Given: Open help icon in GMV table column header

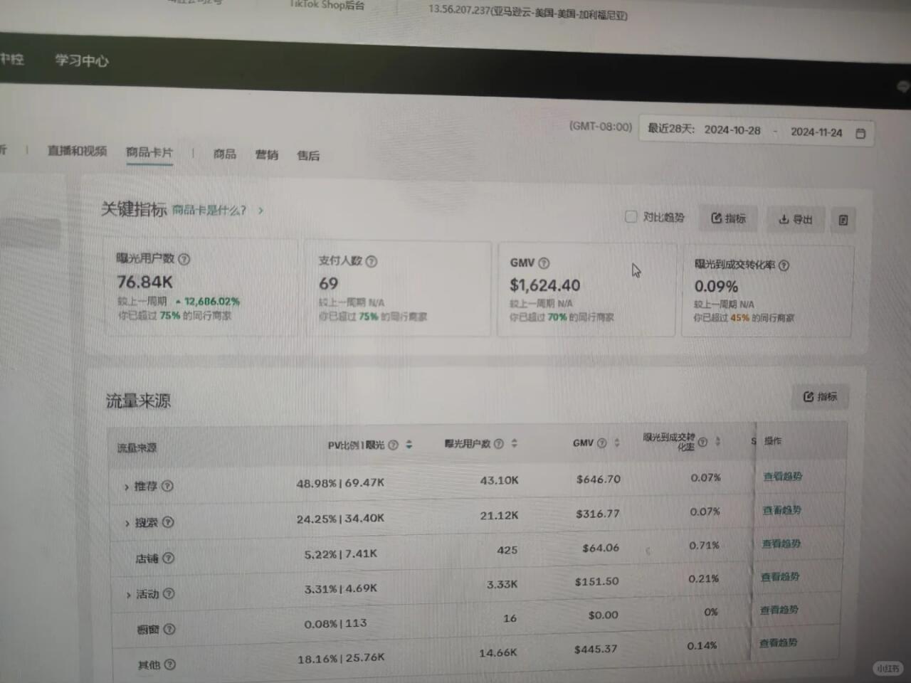Looking at the screenshot, I should point(602,443).
